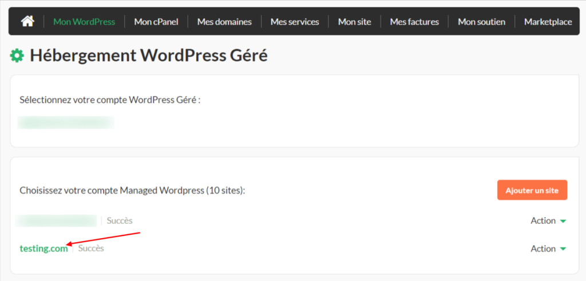Navigate to Mon site
Viewport: 586px width, 281px height.
pyautogui.click(x=355, y=22)
